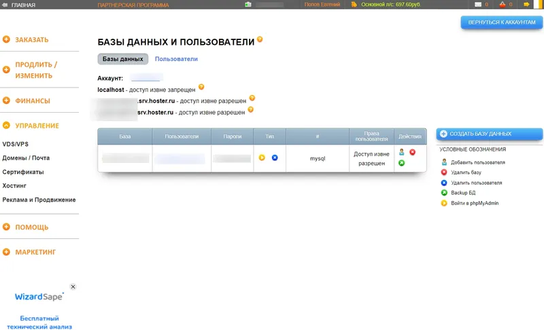Click Пользователи column header
The image size is (544, 330).
182,136
